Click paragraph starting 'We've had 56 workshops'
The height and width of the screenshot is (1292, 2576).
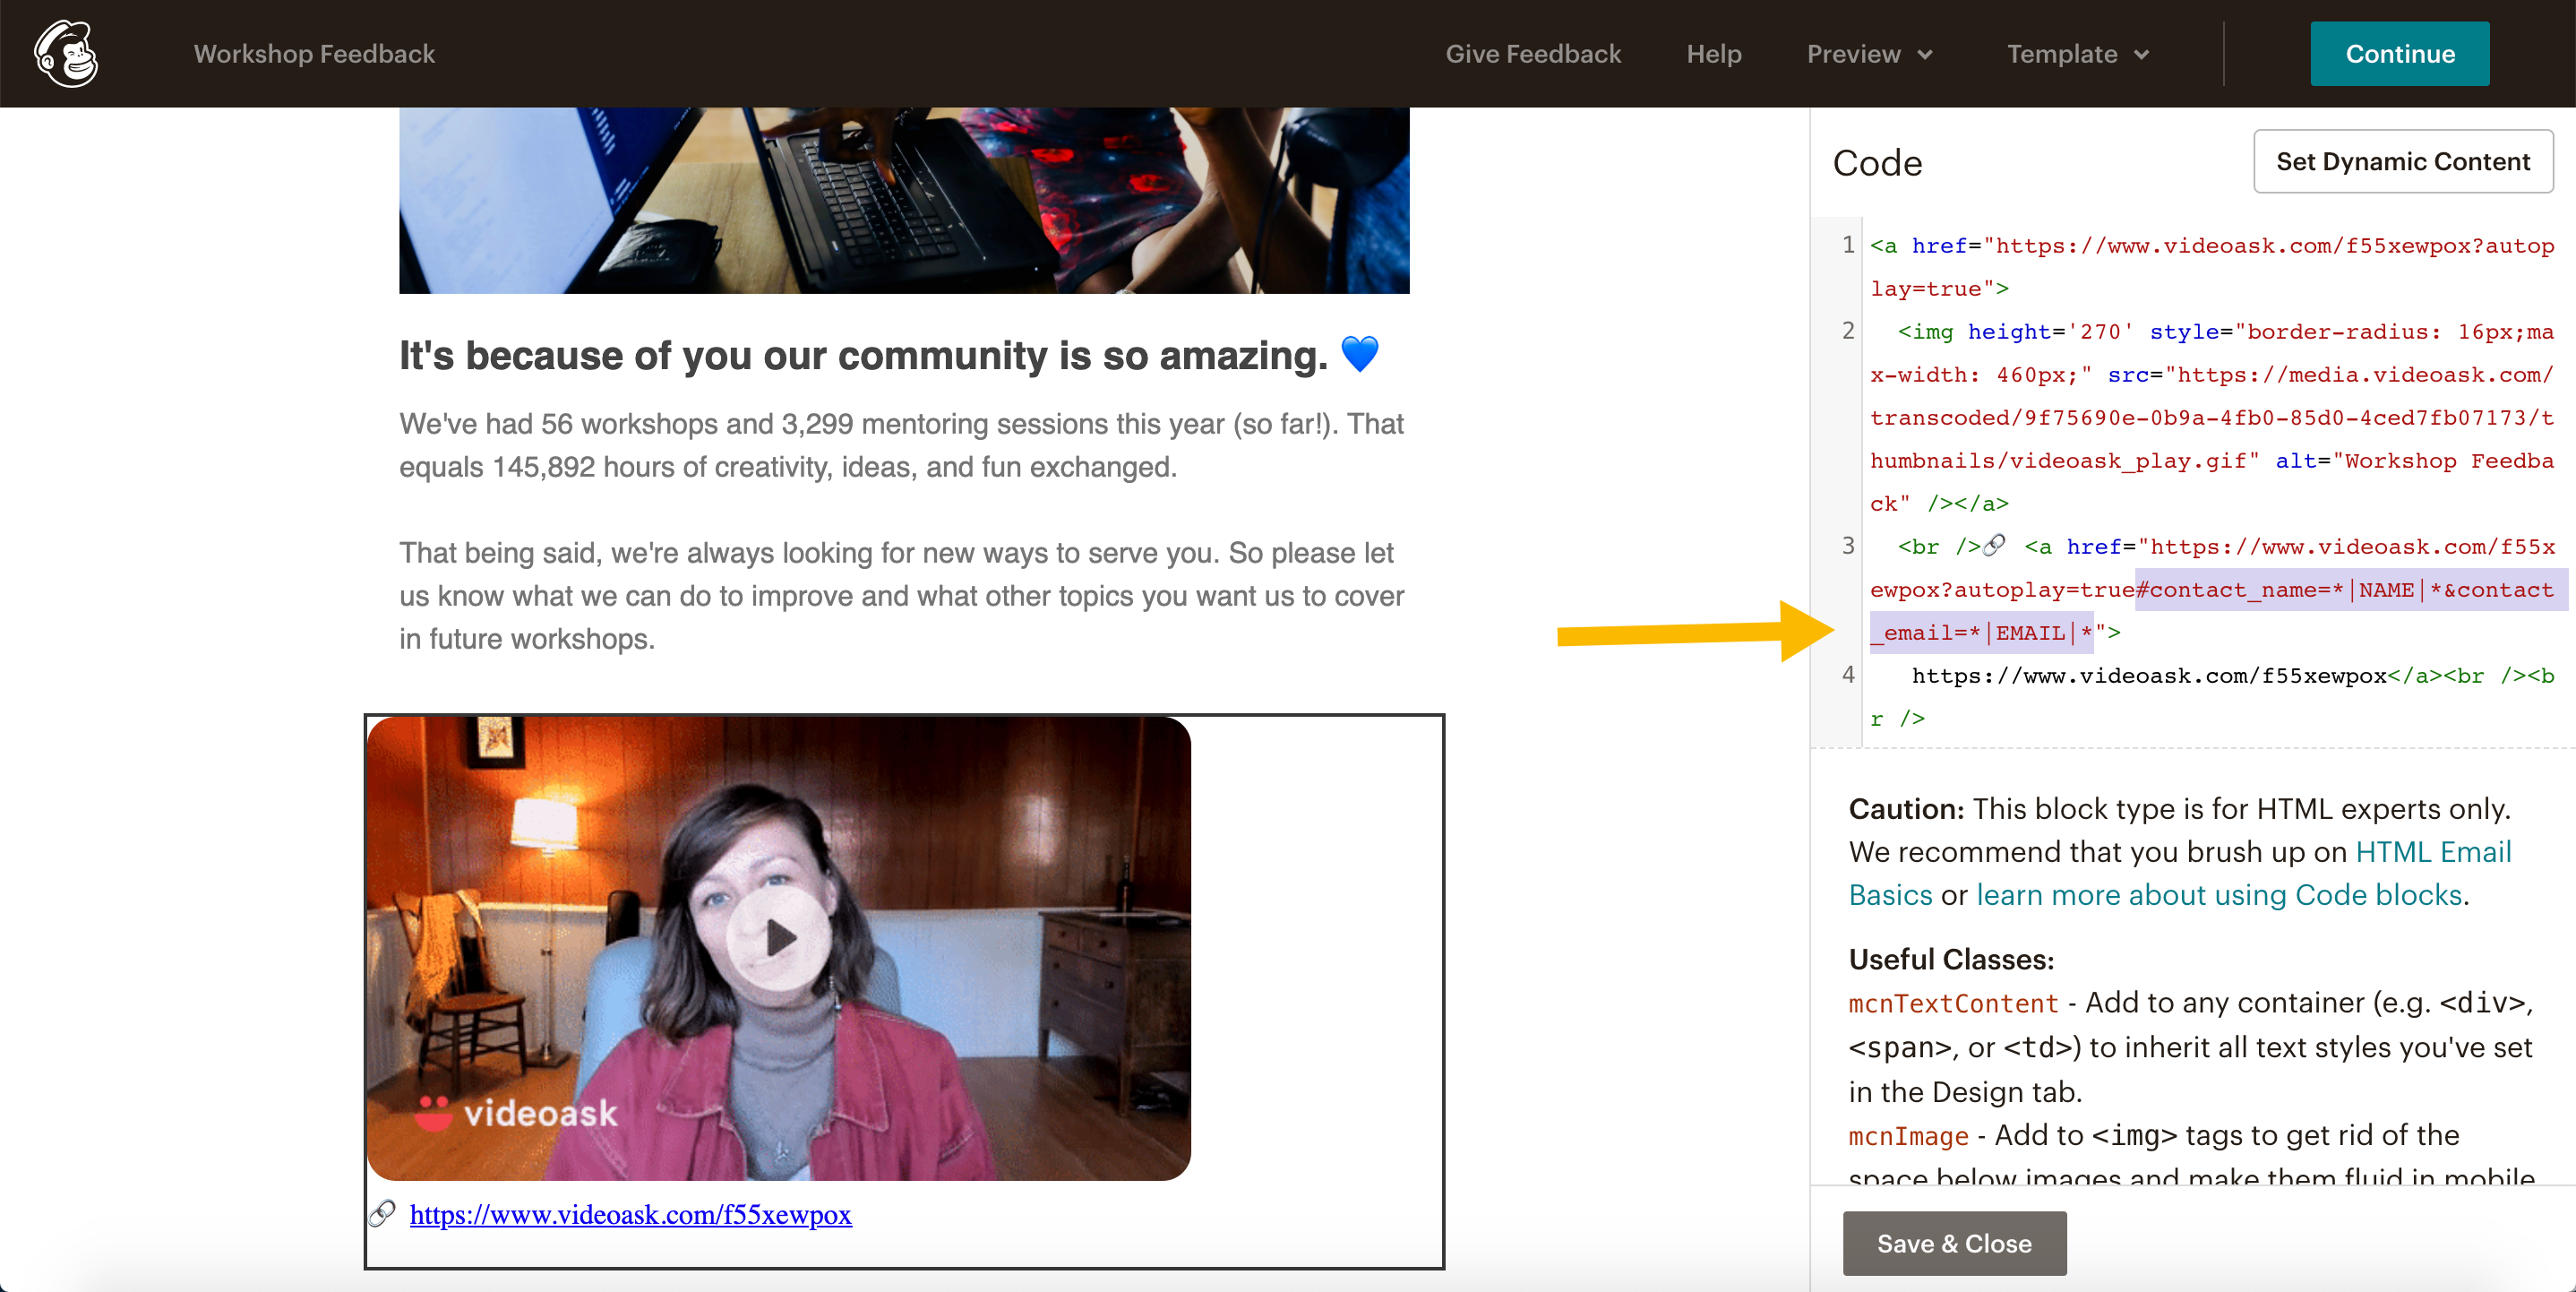(x=901, y=445)
